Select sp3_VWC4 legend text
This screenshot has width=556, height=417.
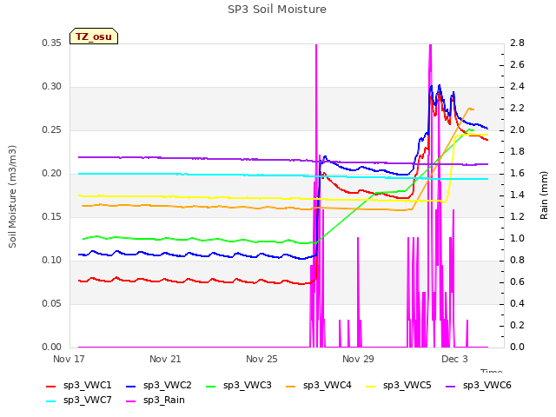click(328, 386)
